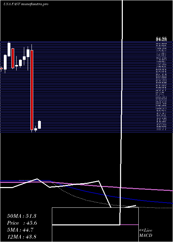Image resolution: width=173 pixels, height=242 pixels.
Task: Click the <<Live MACD label
Action: (x=146, y=233)
